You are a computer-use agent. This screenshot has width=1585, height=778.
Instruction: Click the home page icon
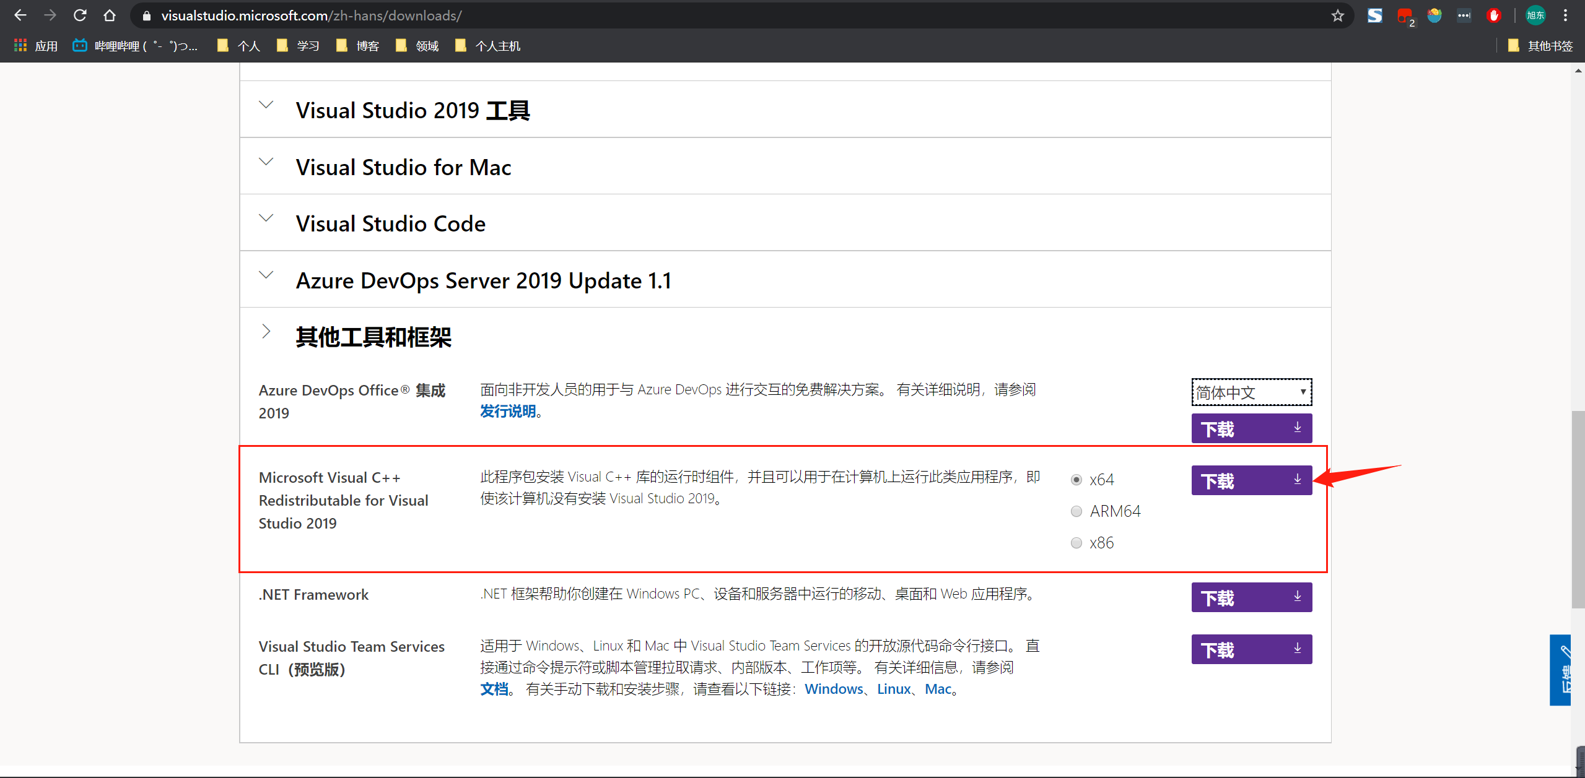[x=110, y=15]
